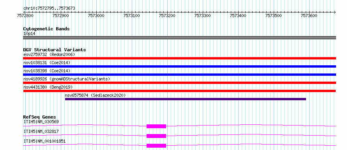
Task: Open variant label nsv1038131 (Coe2014)
Action: pos(47,63)
